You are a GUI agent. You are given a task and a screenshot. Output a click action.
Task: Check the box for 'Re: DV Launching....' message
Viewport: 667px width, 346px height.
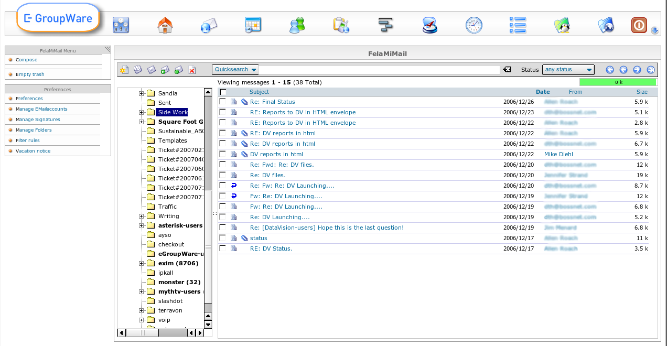click(x=223, y=217)
